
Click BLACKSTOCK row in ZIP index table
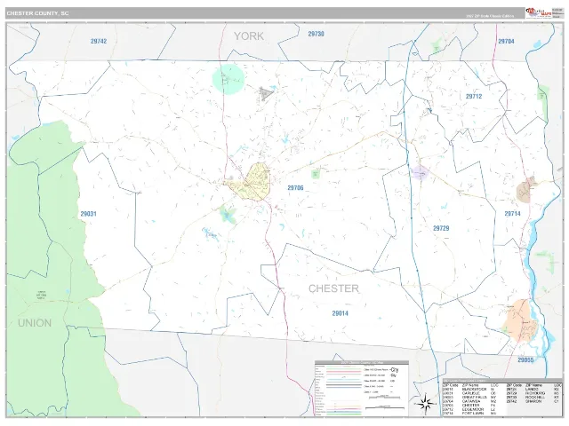(x=469, y=390)
